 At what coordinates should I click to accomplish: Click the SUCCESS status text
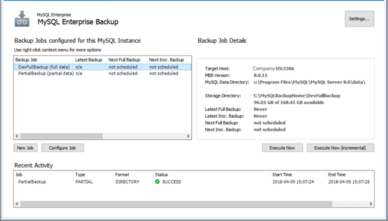(x=171, y=182)
